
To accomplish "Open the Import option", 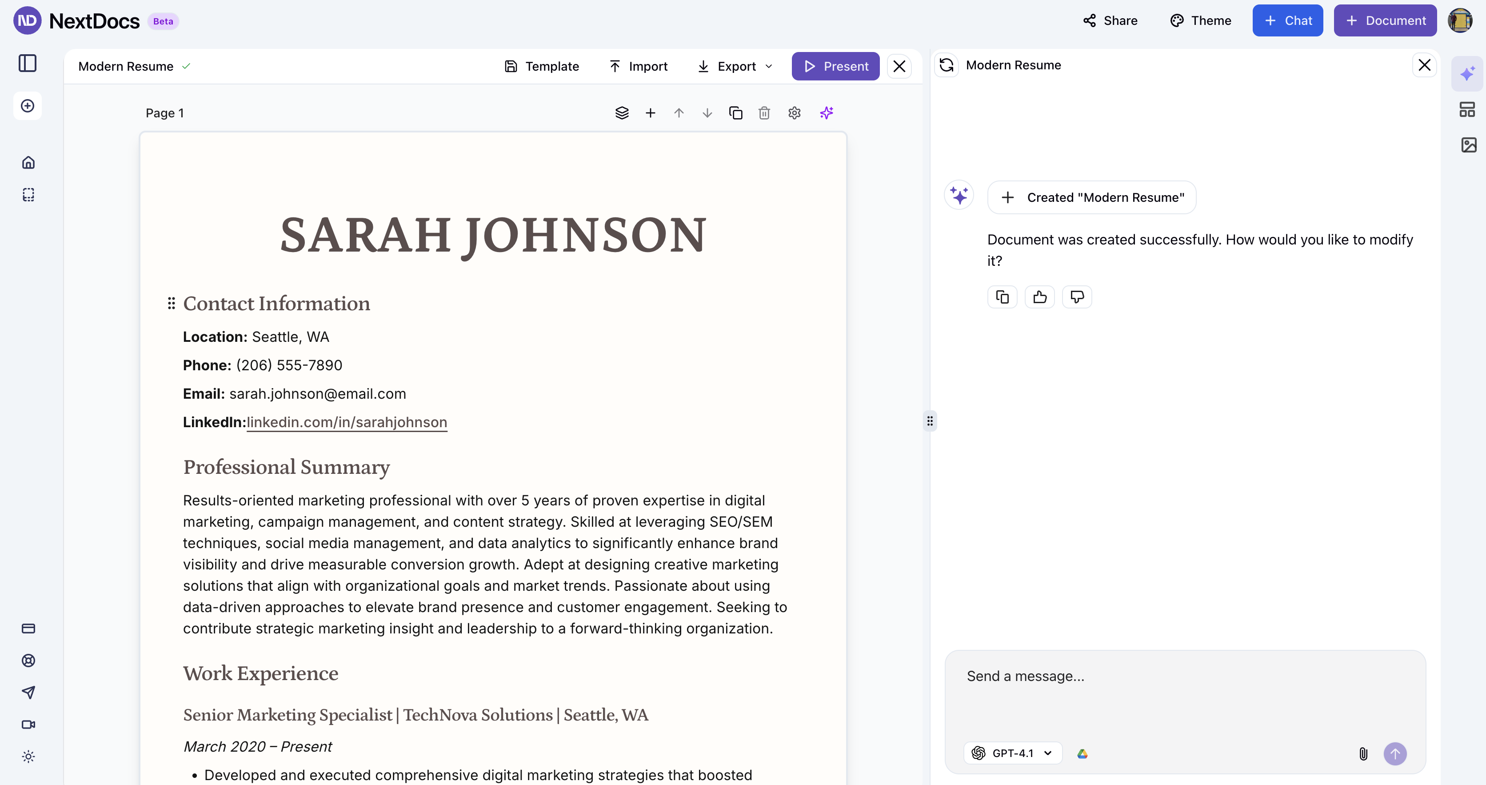I will pos(638,66).
